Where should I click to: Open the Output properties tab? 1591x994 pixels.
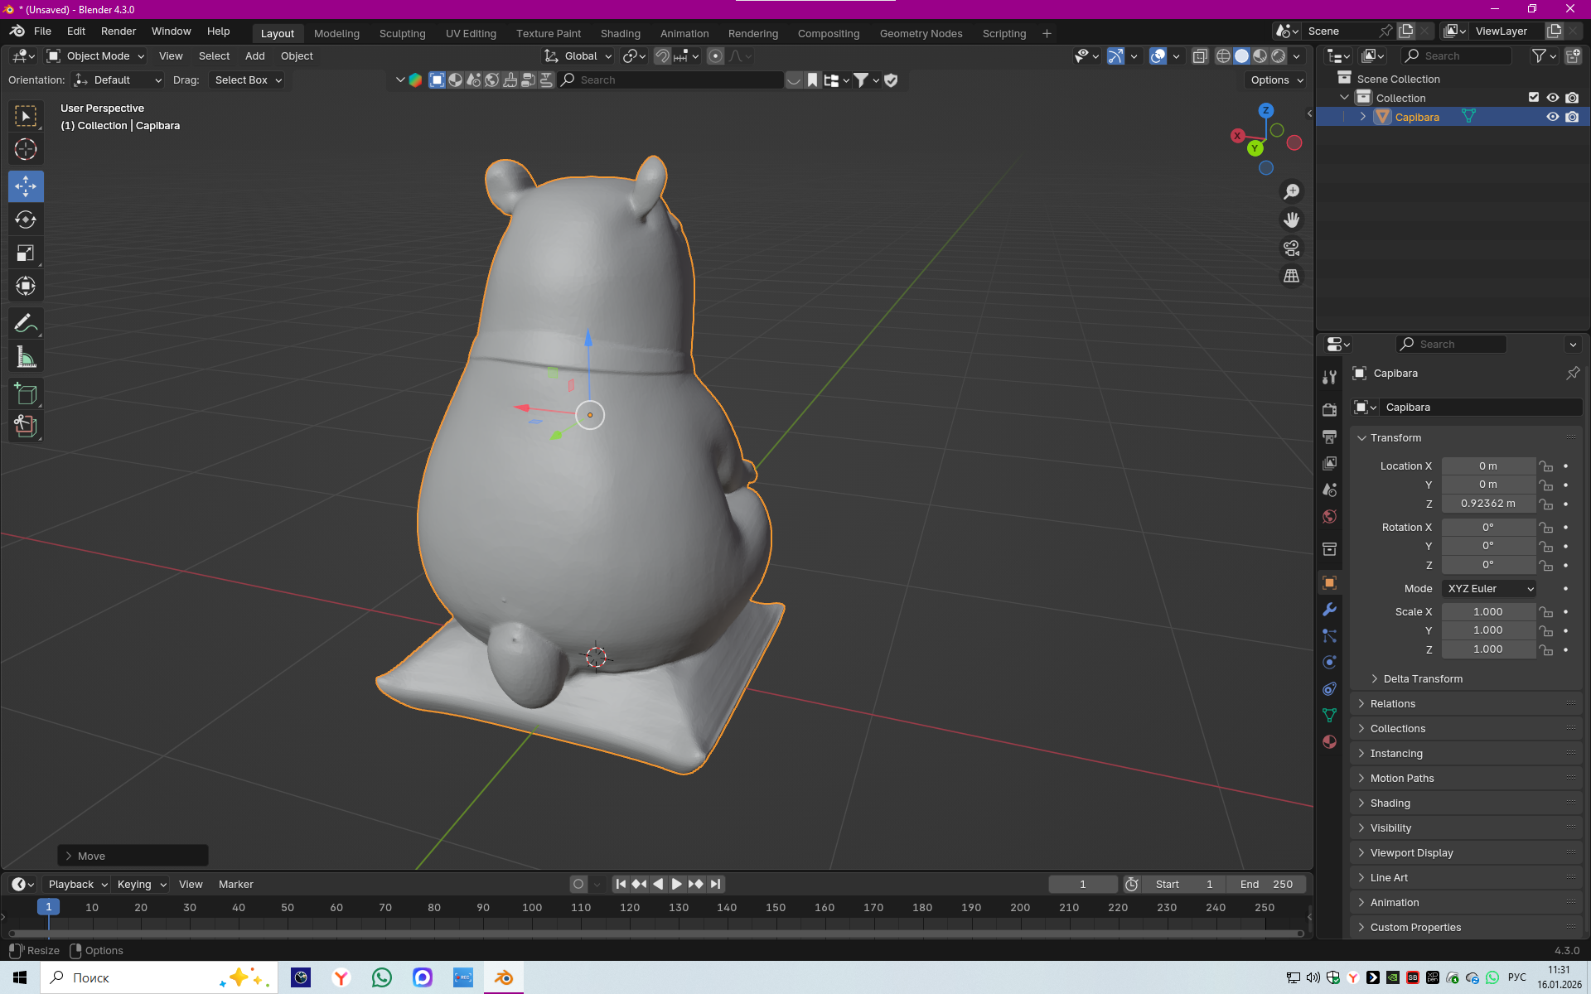[1330, 437]
